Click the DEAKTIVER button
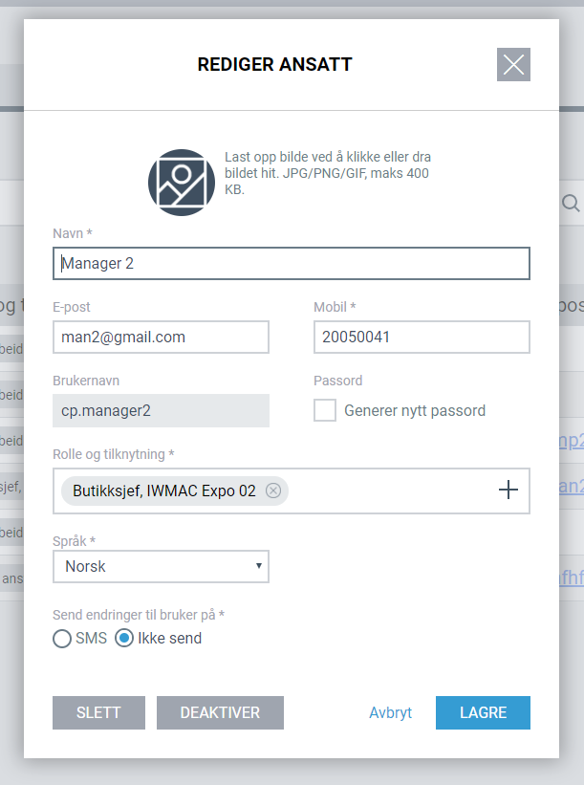The image size is (584, 785). pyautogui.click(x=220, y=712)
